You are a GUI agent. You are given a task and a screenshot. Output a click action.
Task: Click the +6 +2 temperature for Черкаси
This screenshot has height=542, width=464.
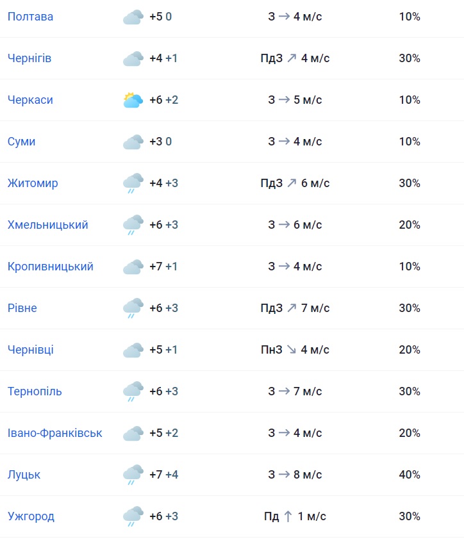tap(163, 100)
